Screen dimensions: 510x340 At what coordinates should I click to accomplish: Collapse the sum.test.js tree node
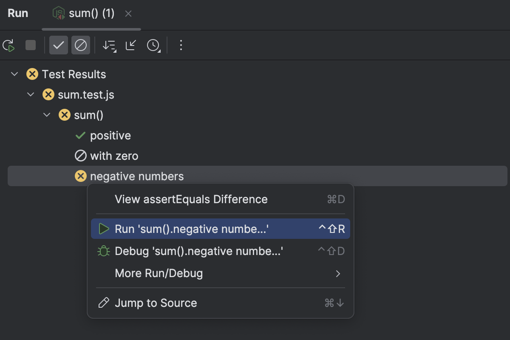tap(31, 95)
